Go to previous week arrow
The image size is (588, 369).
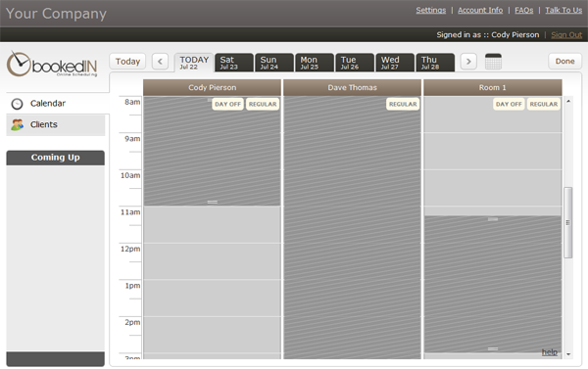click(160, 62)
